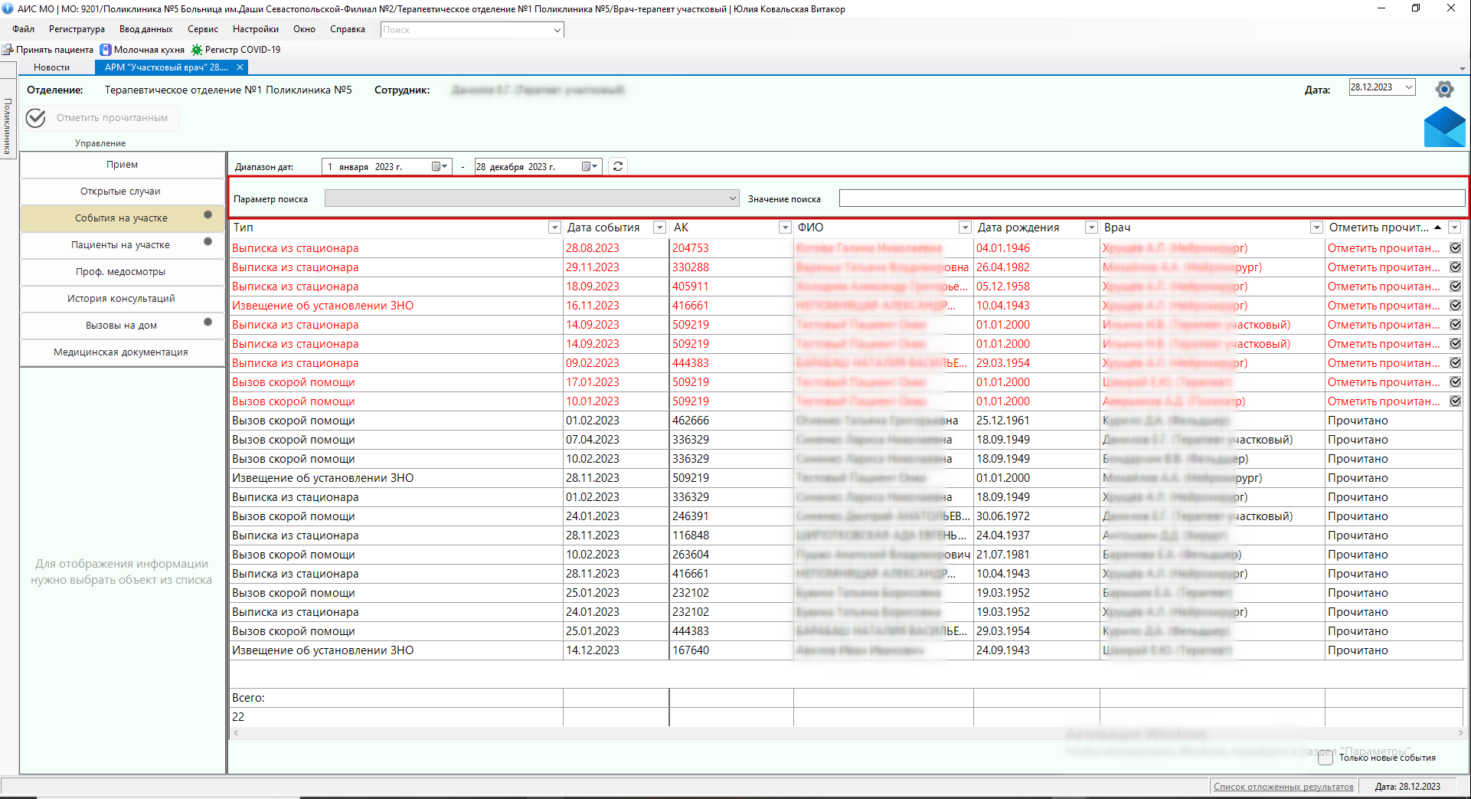Open the Файл menu
This screenshot has height=799, width=1471.
24,29
